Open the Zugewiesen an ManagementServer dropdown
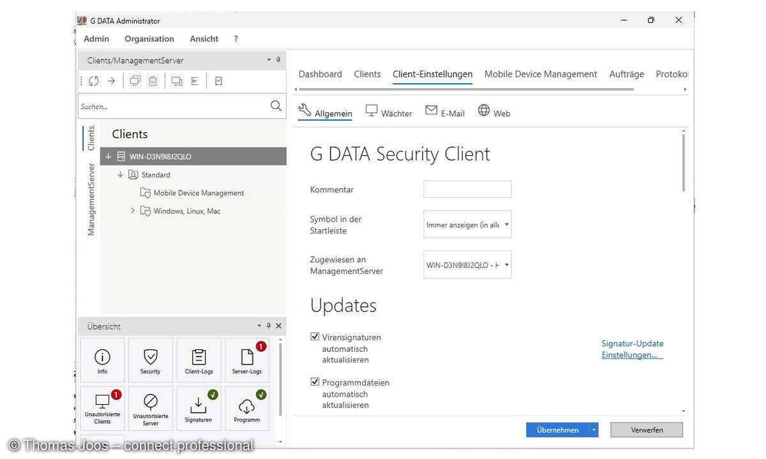 pos(506,264)
